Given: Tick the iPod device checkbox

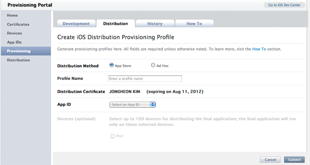Looking at the screenshot, I should pos(112,136).
